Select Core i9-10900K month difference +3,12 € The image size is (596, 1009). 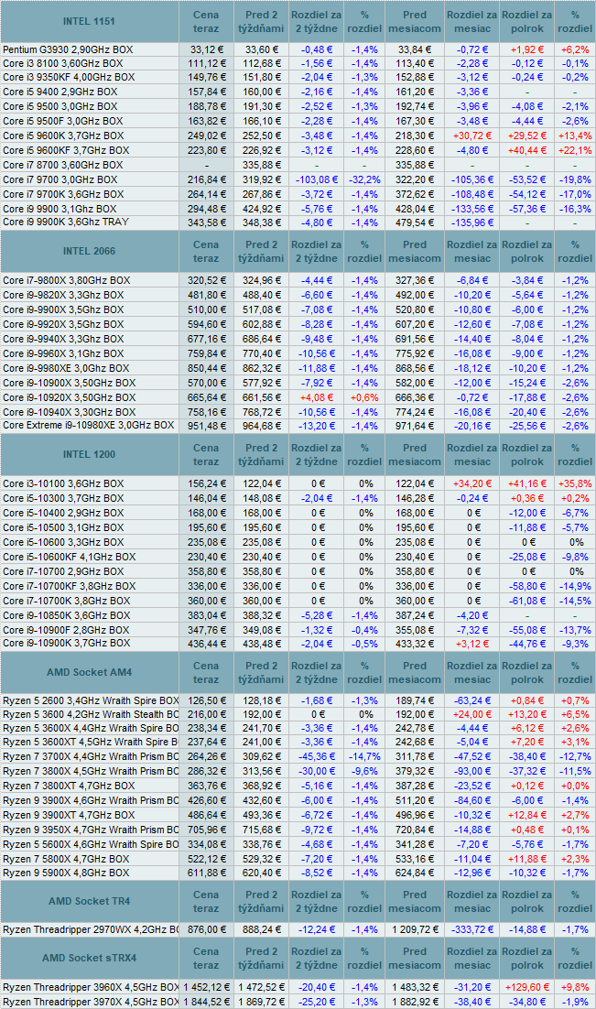pos(472,645)
